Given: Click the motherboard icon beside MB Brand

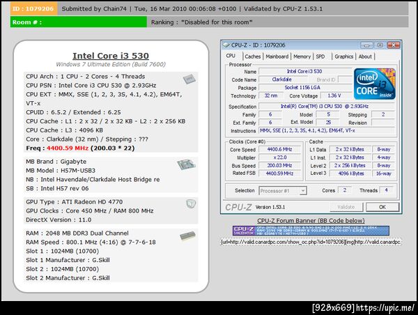Looking at the screenshot, I should [x=186, y=164].
